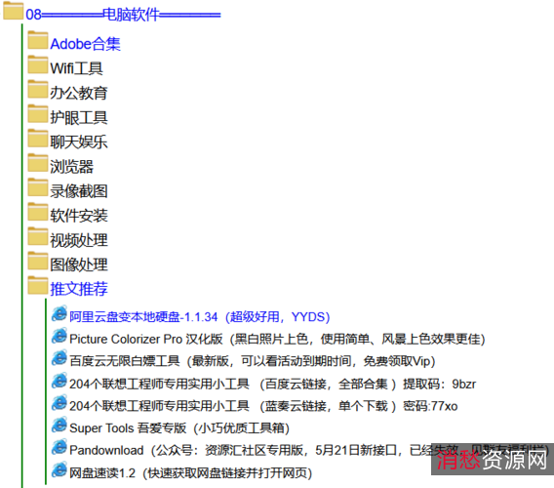Click the folder icon next to Wifi工具
Screen dimensions: 554x488
[x=38, y=64]
